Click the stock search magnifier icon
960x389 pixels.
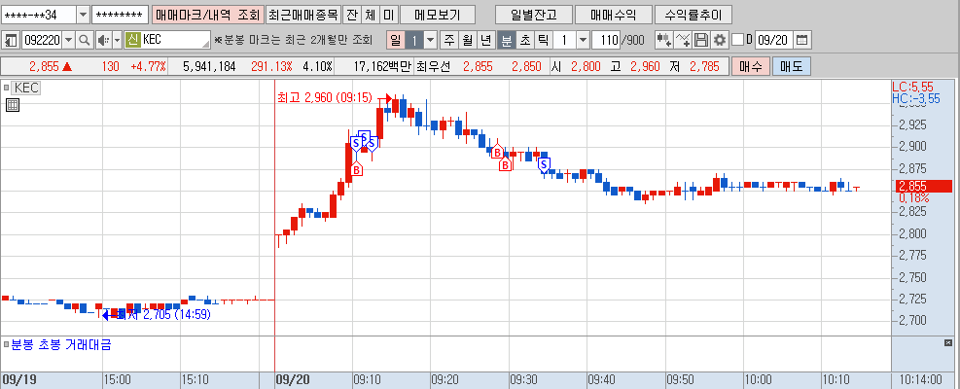85,41
